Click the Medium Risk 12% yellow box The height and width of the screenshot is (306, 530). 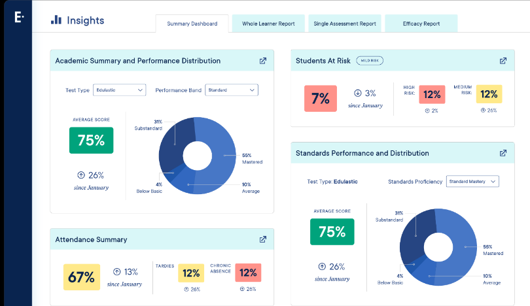489,95
